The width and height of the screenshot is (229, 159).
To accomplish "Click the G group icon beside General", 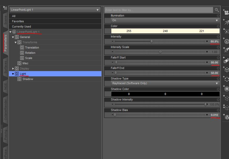I will pyautogui.click(x=17, y=37).
